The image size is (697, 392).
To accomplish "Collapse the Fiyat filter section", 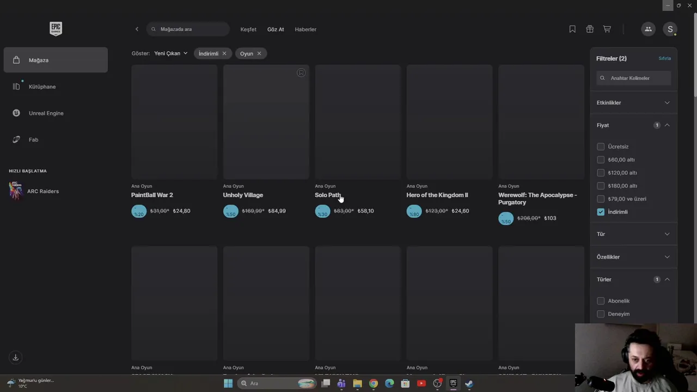I will coord(633,125).
